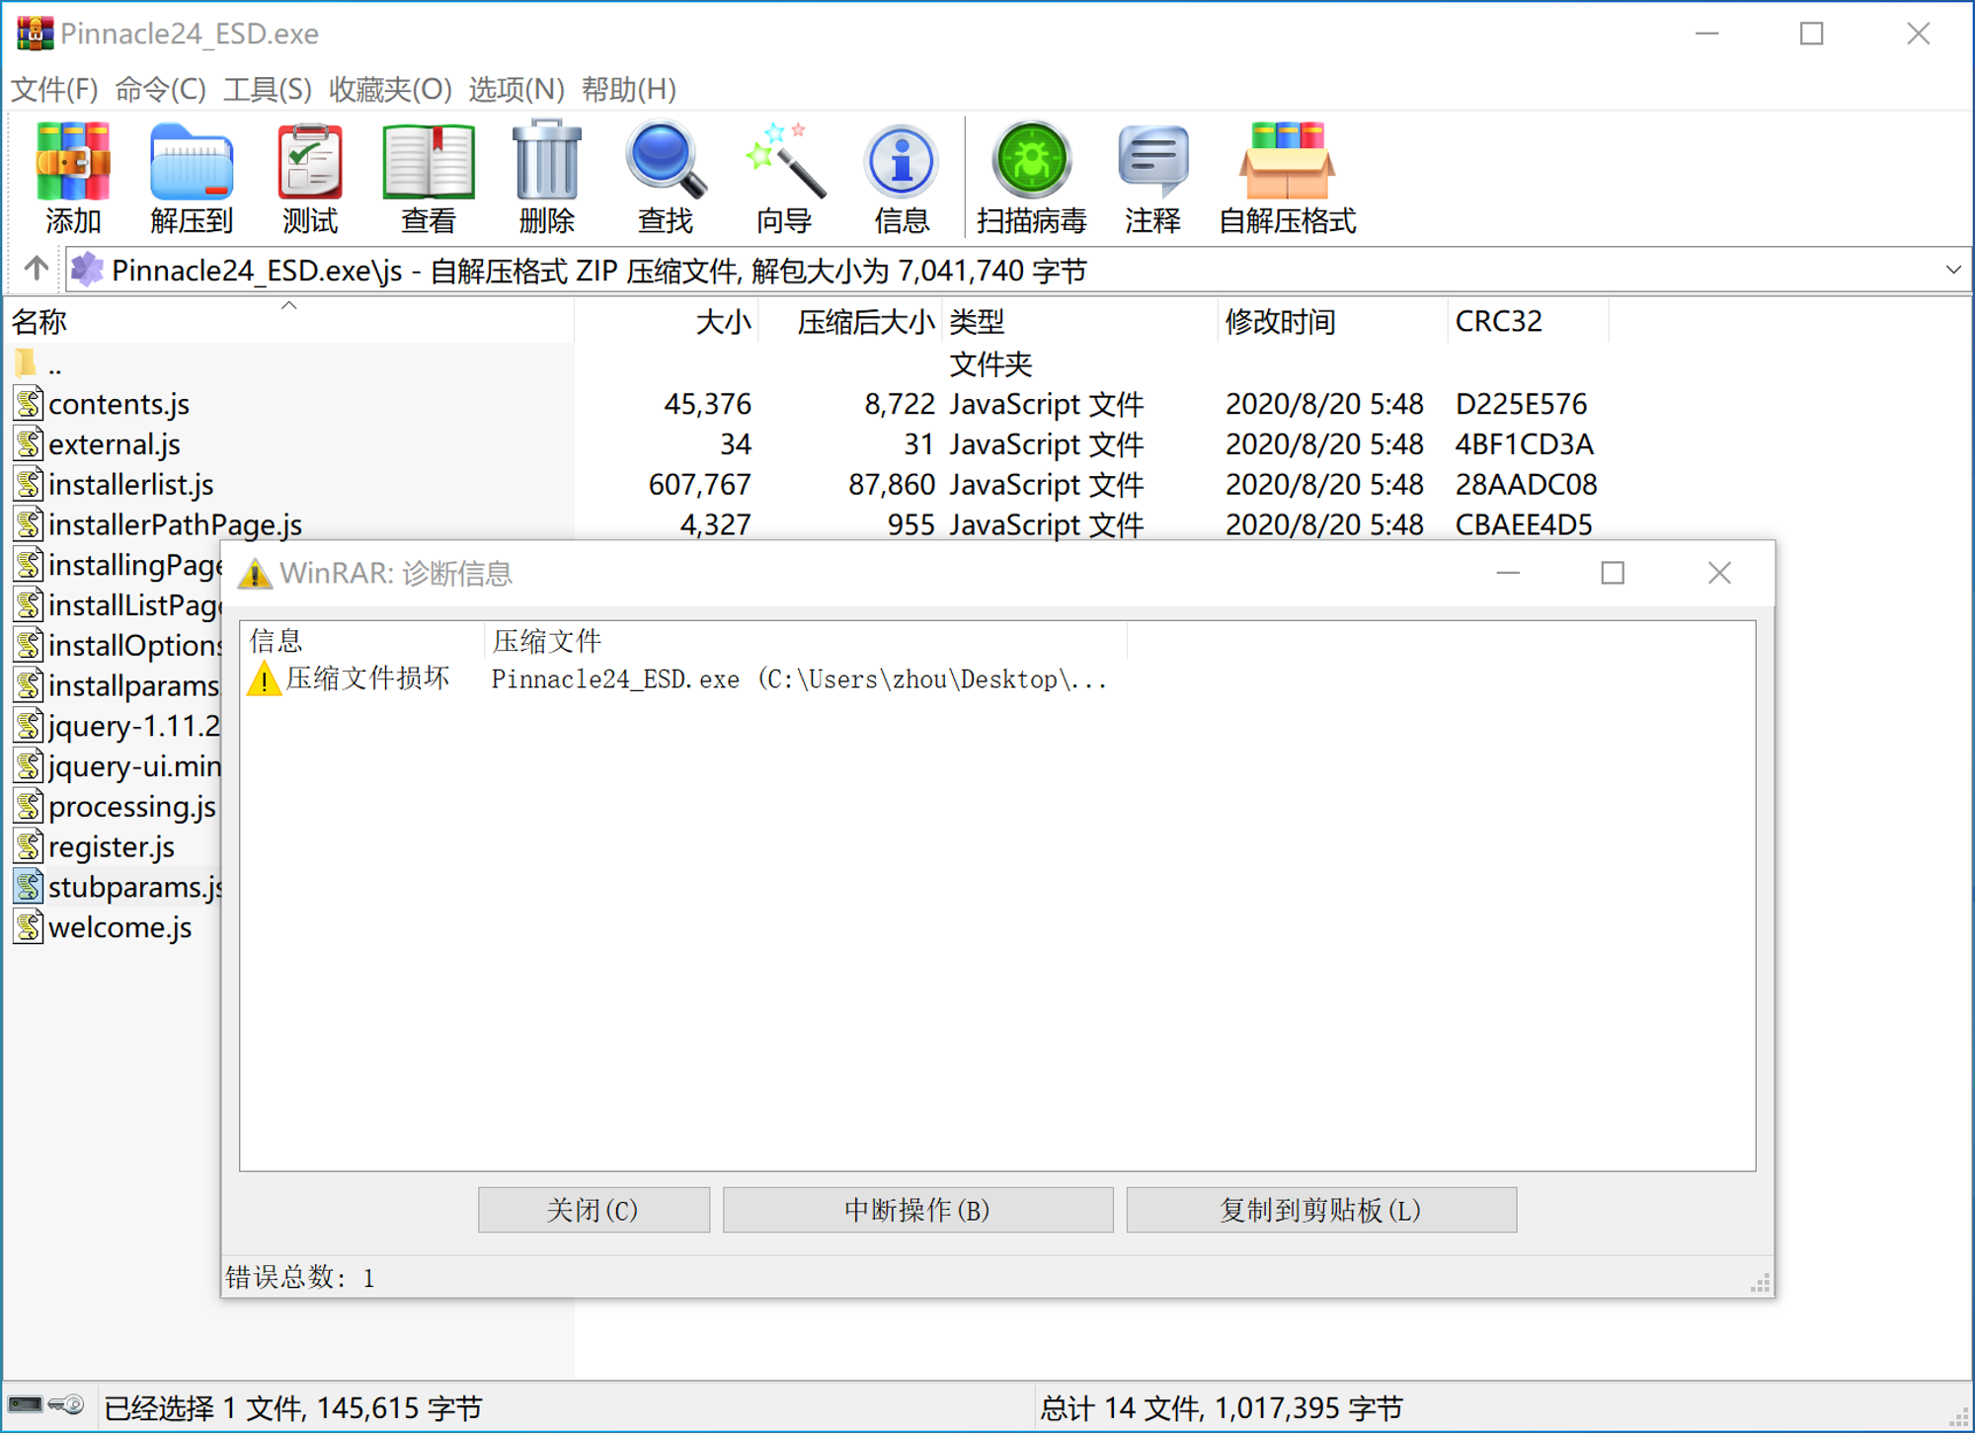Open the 帮助(H) menu
This screenshot has height=1433, width=1975.
(x=629, y=89)
